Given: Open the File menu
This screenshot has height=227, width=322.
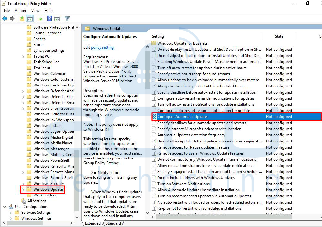Looking at the screenshot, I should pos(7,10).
